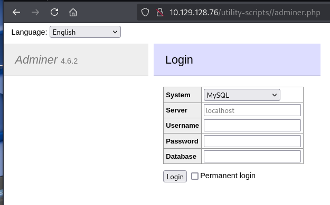Click the browser forward arrow
The width and height of the screenshot is (330, 205).
tap(35, 13)
